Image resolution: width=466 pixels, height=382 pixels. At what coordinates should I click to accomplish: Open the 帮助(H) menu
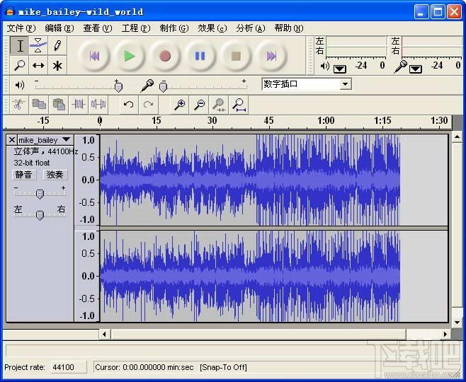(x=289, y=28)
